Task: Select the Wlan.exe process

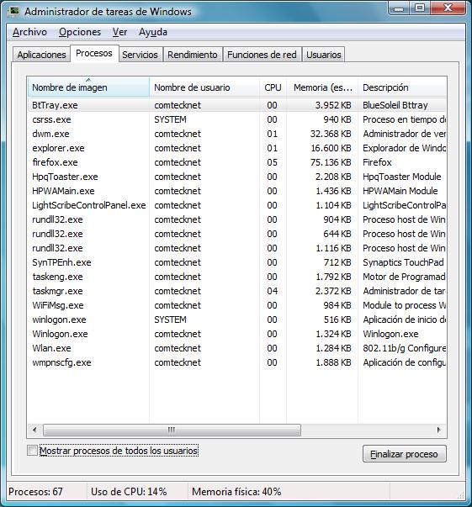Action: pyautogui.click(x=236, y=348)
